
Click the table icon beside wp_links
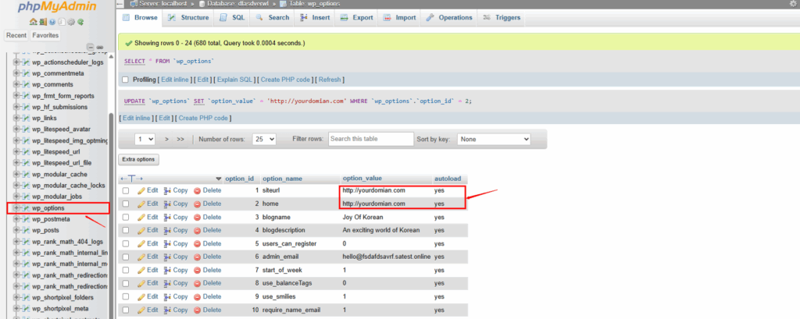(26, 119)
